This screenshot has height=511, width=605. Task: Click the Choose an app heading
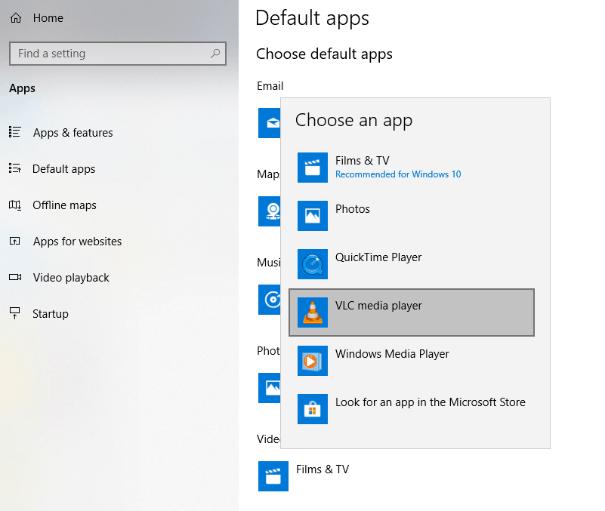(353, 120)
